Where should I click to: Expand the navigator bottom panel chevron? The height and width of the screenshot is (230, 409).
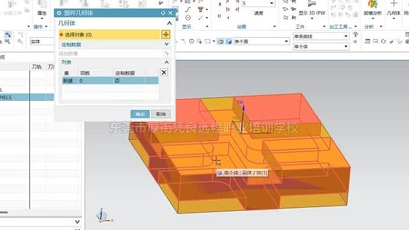77,222
